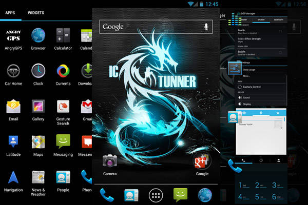Tap the Messaging icon in the home dock
The image size is (308, 205).
(180, 195)
